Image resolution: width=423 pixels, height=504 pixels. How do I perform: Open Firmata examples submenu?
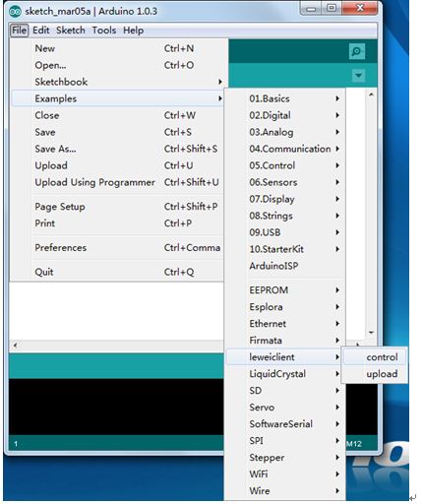285,341
